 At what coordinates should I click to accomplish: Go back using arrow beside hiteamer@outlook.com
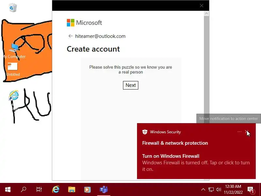coord(70,36)
